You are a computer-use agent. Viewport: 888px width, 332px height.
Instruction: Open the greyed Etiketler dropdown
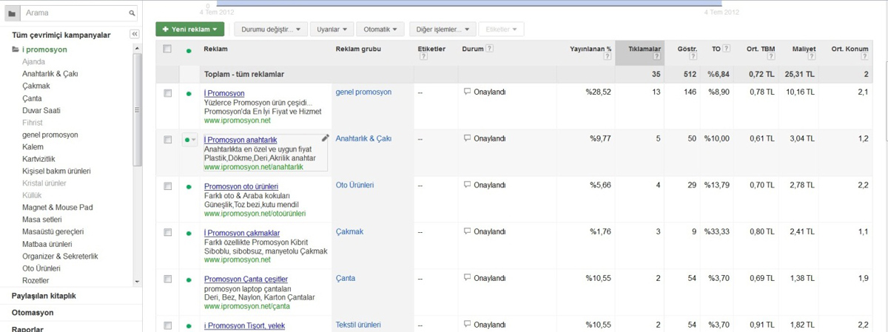pos(501,29)
